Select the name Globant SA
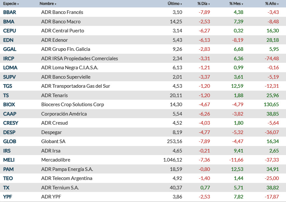286x202 pixels. point(53,141)
